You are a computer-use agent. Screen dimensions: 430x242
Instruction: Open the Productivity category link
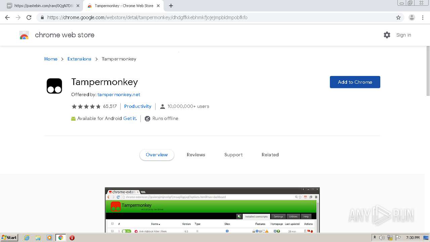[138, 106]
